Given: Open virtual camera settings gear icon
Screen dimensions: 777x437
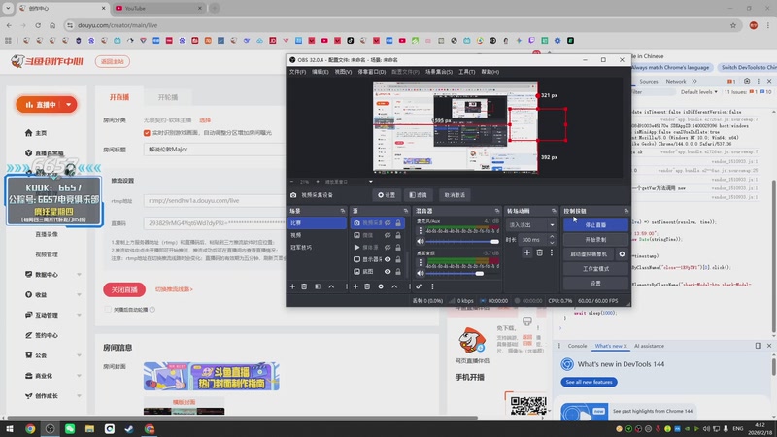Looking at the screenshot, I should coord(622,254).
